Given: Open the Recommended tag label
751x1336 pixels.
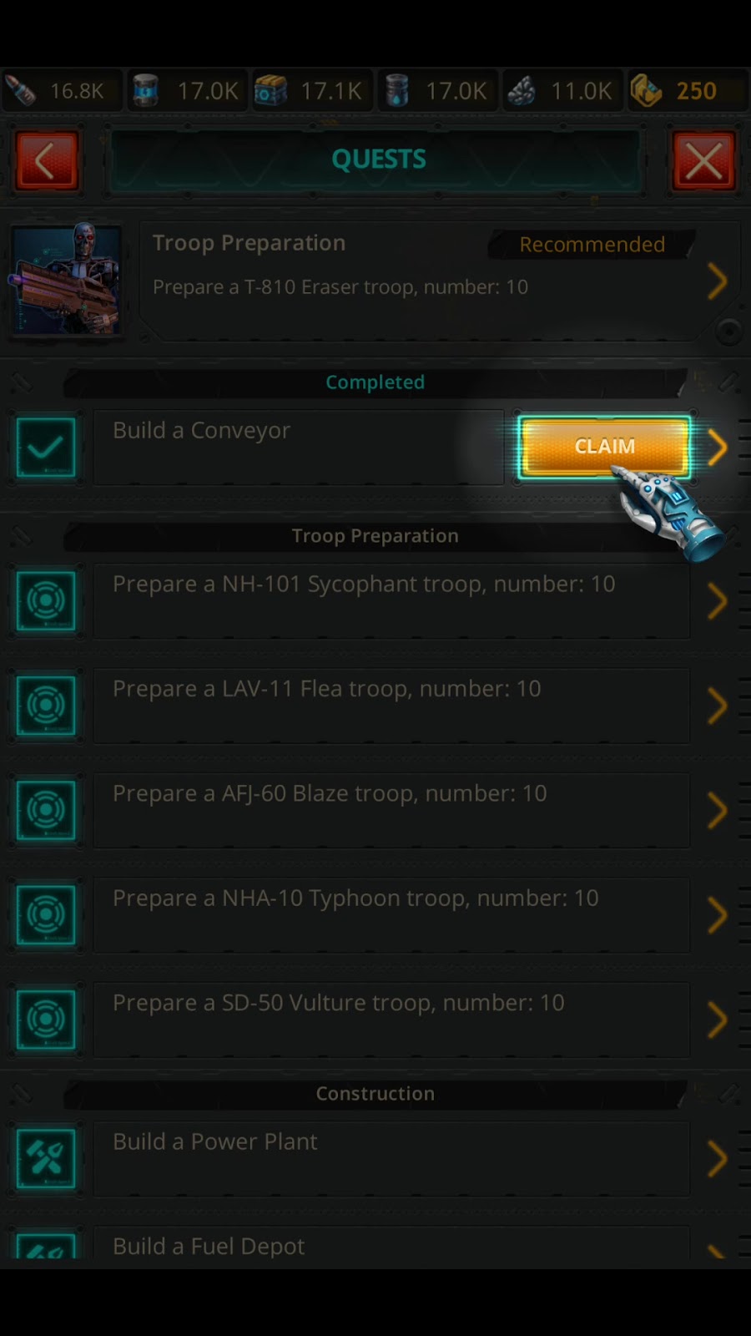Looking at the screenshot, I should [x=592, y=245].
